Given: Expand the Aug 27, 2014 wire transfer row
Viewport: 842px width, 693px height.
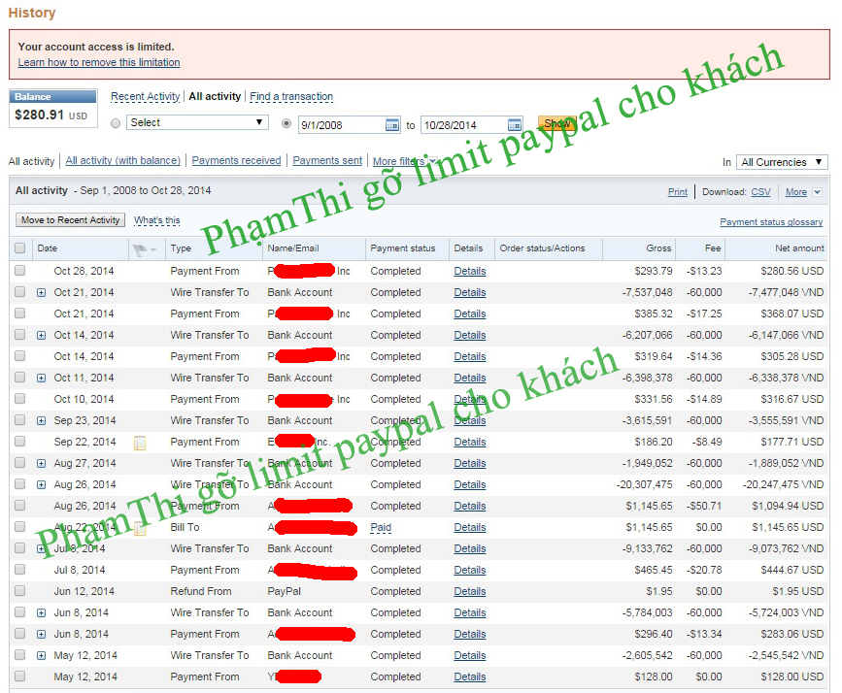Looking at the screenshot, I should point(42,463).
